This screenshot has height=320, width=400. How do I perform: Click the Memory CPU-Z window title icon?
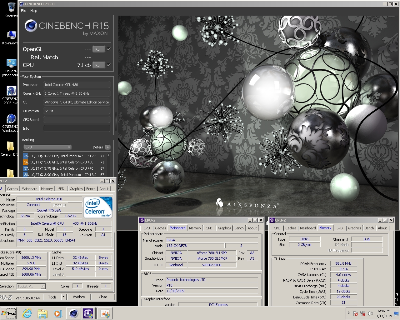pos(272,220)
